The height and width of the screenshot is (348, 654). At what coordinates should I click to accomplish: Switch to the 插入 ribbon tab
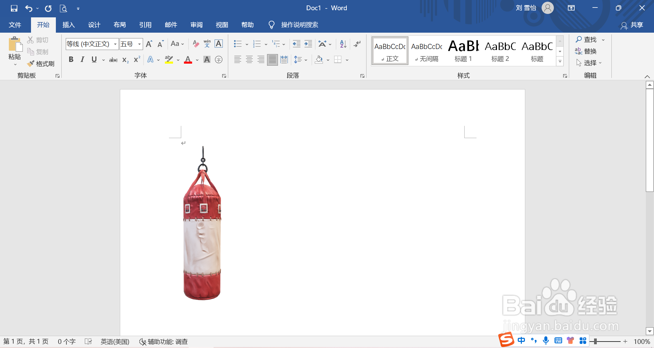(68, 24)
